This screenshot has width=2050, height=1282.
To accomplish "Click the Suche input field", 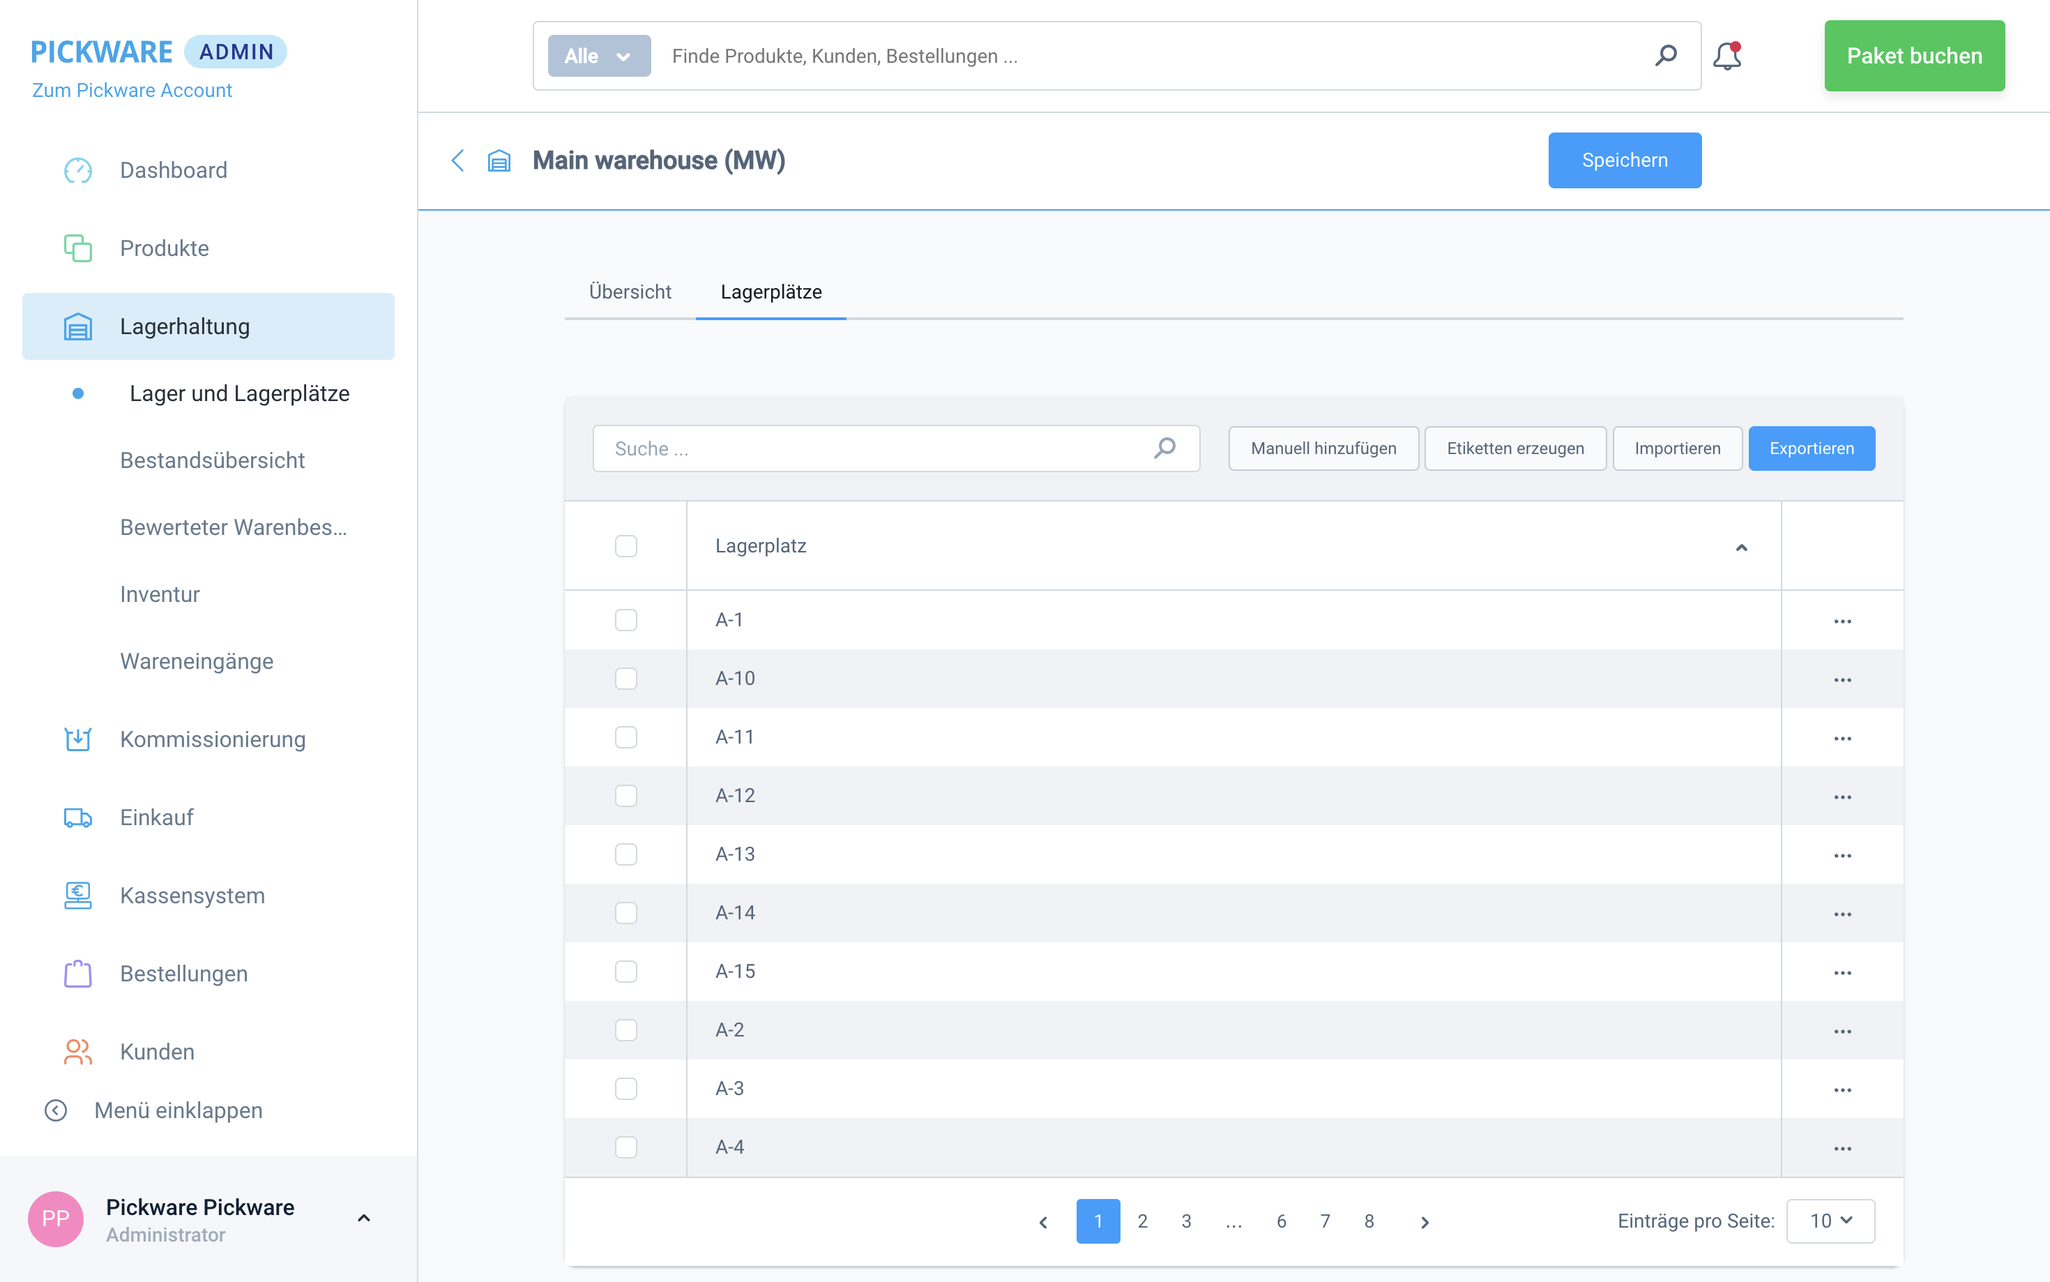I will tap(873, 448).
